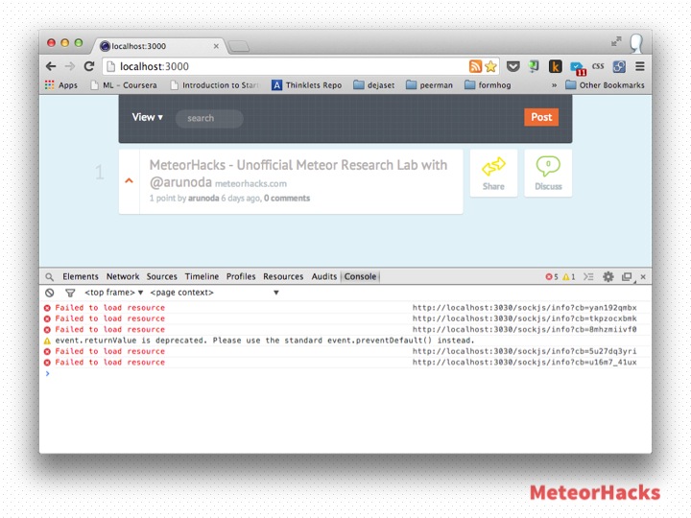Open the extension with red 11 badge
This screenshot has height=518, width=691.
click(578, 68)
